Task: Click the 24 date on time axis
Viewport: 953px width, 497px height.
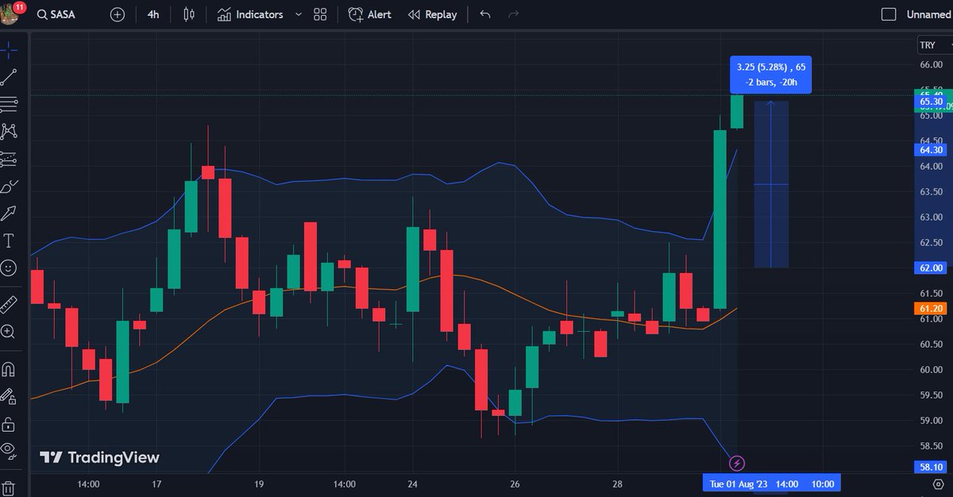Action: [x=412, y=484]
